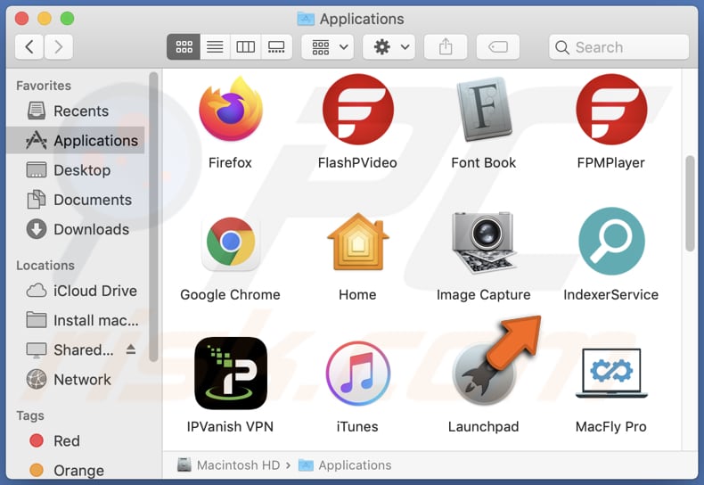The height and width of the screenshot is (485, 704).
Task: Click the "Home" label text
Action: point(357,294)
